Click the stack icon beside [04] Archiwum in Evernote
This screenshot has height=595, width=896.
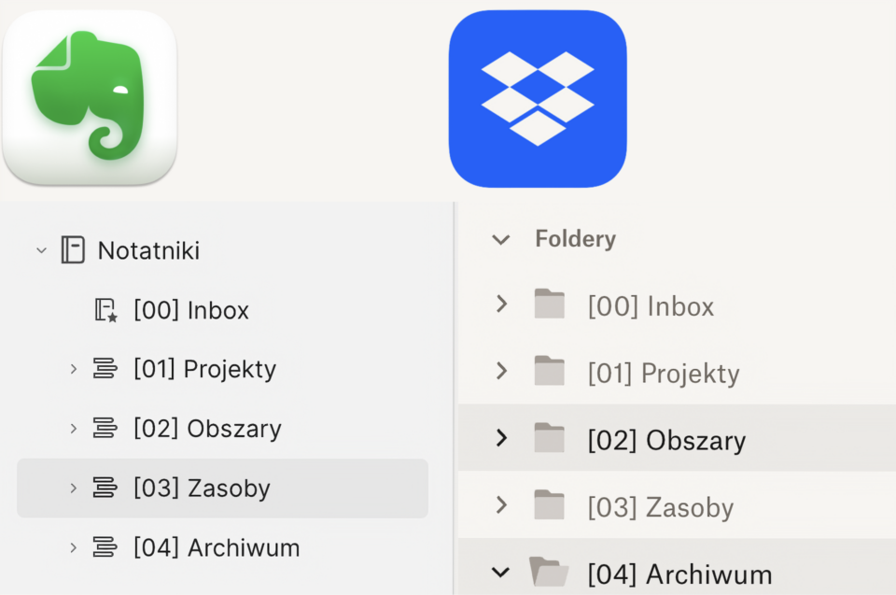tap(105, 547)
